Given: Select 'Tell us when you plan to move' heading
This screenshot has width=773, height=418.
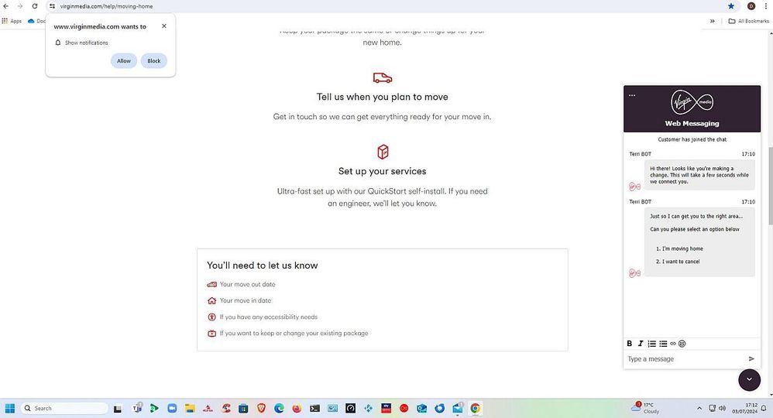Looking at the screenshot, I should tap(382, 97).
